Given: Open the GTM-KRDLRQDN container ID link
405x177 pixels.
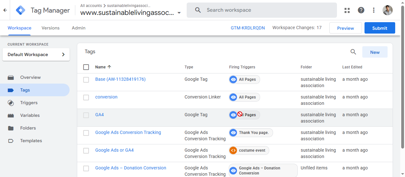Looking at the screenshot, I should tap(248, 28).
